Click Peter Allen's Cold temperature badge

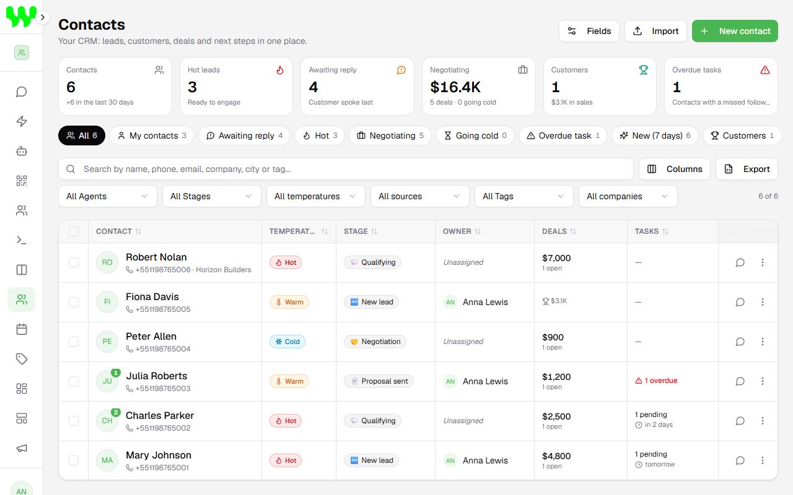[x=287, y=342]
